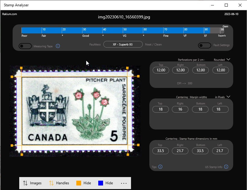Toggle the Measuring Tape switch

coord(25,46)
